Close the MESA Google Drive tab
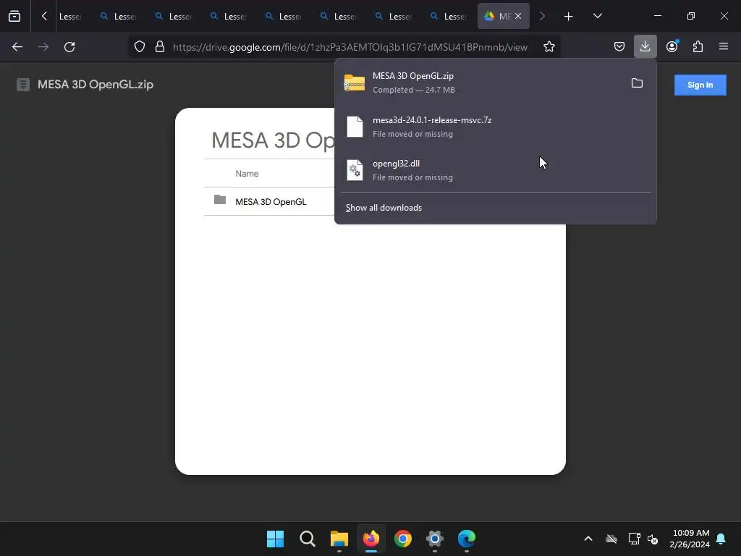 [x=518, y=16]
